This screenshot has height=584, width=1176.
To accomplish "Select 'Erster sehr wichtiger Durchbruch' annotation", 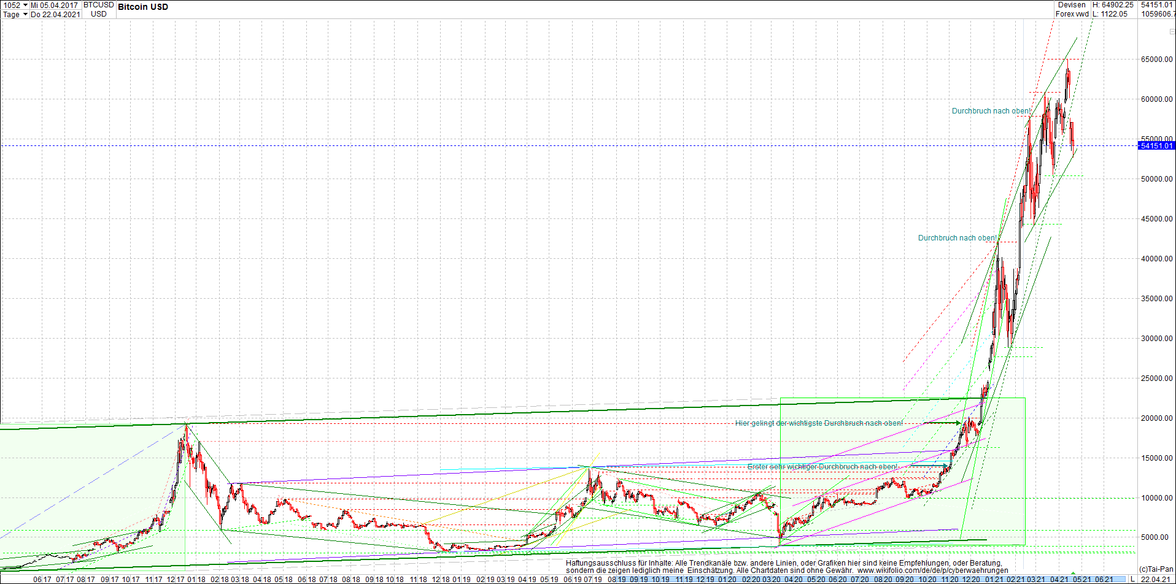I will 822,467.
